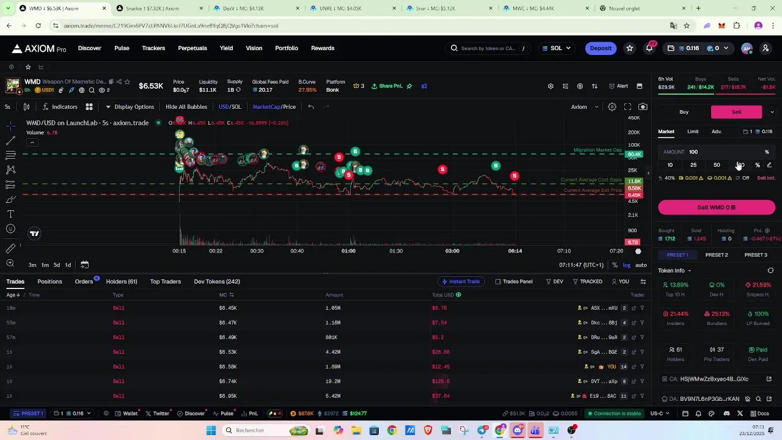The image size is (782, 440).
Task: Open the notifications bell icon
Action: point(649,48)
